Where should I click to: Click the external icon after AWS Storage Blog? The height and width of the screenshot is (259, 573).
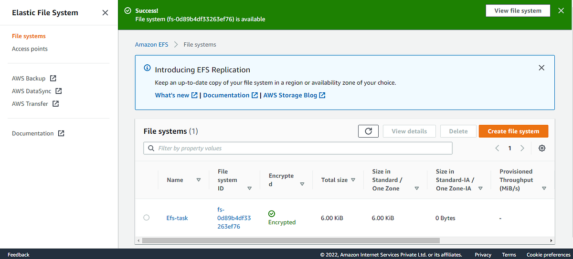322,95
